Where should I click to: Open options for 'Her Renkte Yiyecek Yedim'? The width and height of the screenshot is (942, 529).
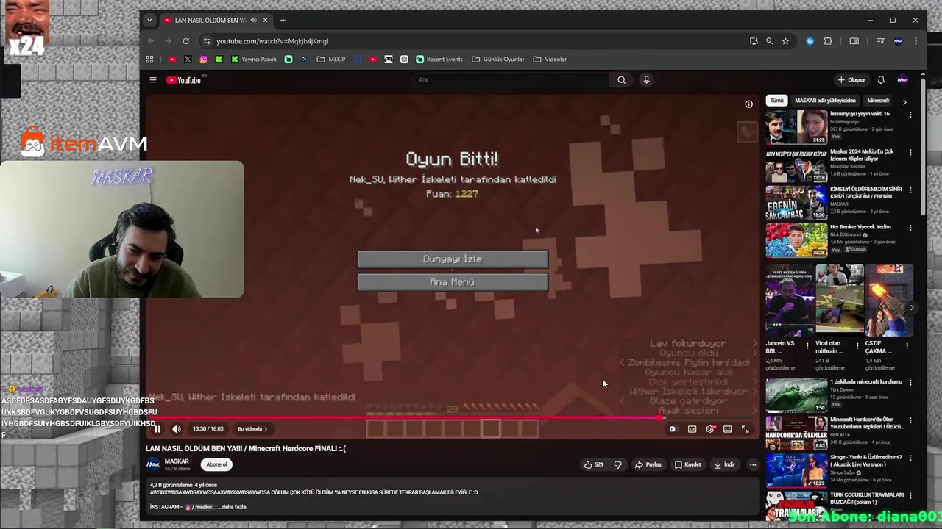910,228
